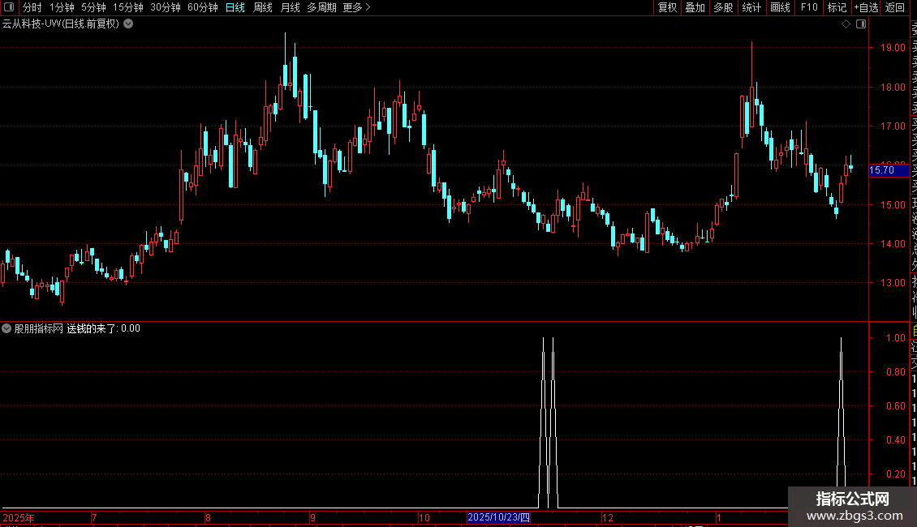Click the highlighted 2025/10/23/四 date marker
This screenshot has width=917, height=527.
pos(498,517)
